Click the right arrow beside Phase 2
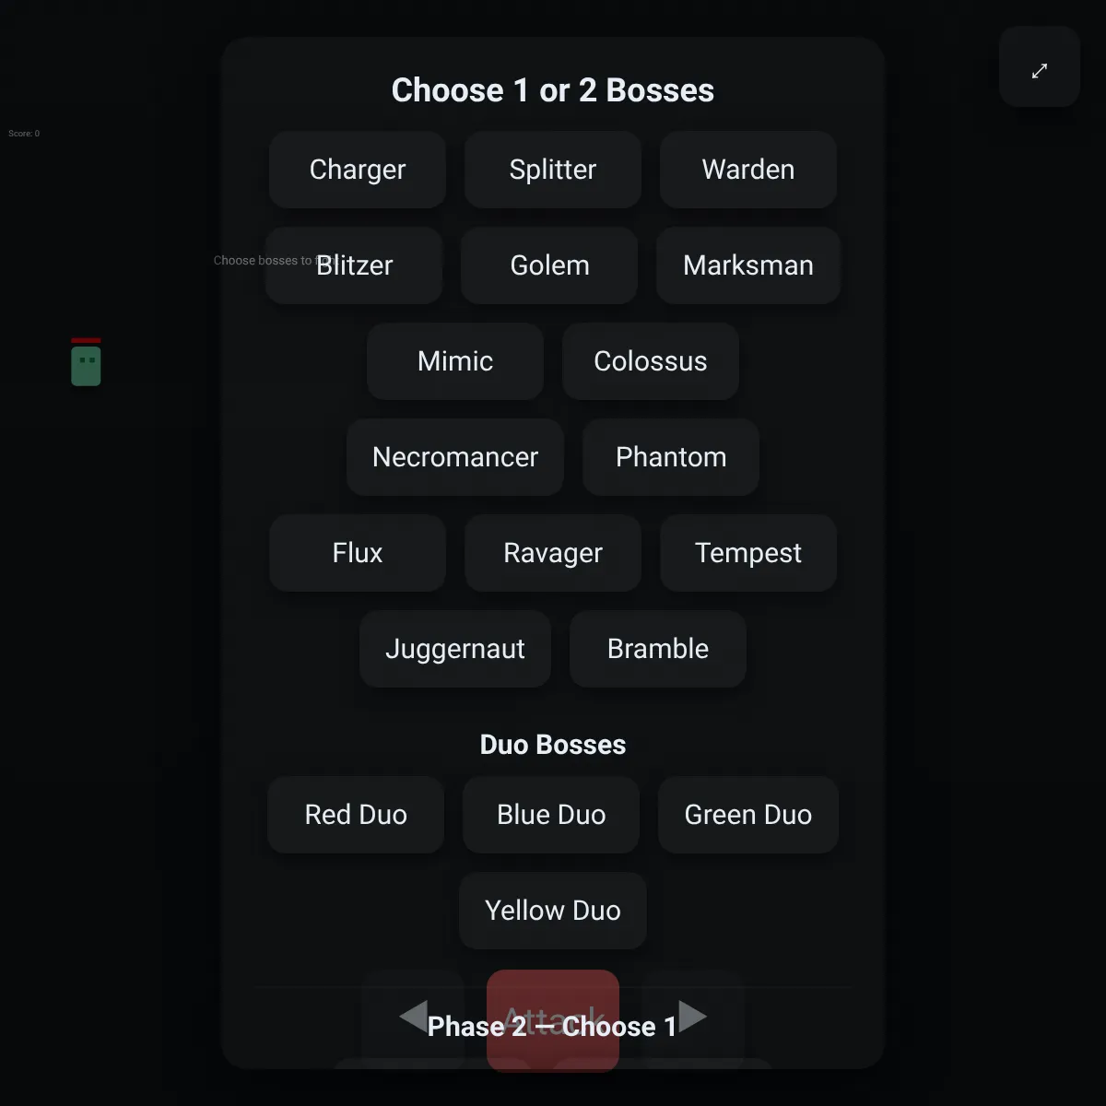 tap(693, 1017)
